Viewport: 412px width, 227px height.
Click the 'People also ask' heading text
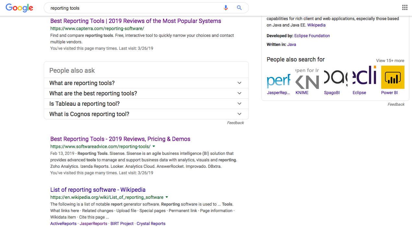[72, 70]
